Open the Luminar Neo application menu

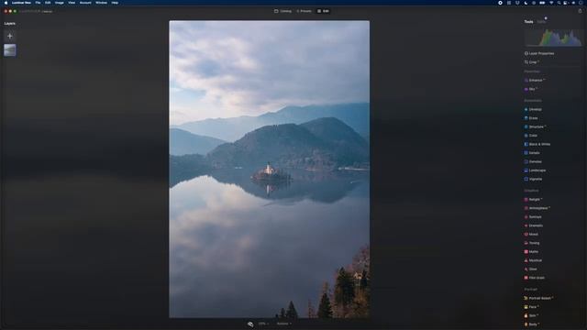(21, 3)
